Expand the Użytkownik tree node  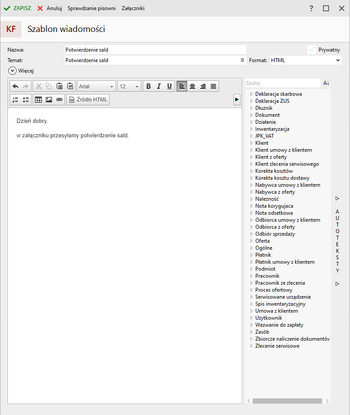click(251, 318)
